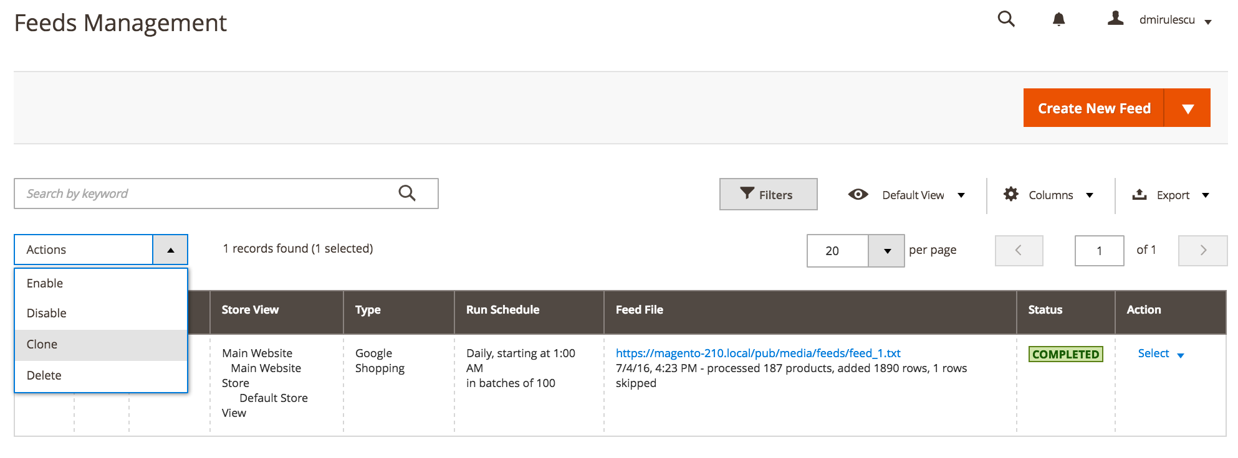Go to the next page arrow
The height and width of the screenshot is (458, 1238).
[1202, 250]
